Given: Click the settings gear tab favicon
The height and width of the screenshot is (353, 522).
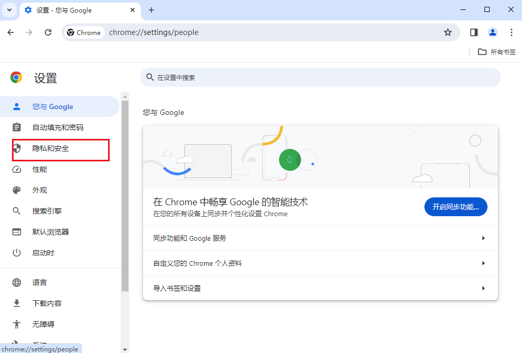Looking at the screenshot, I should tap(28, 10).
